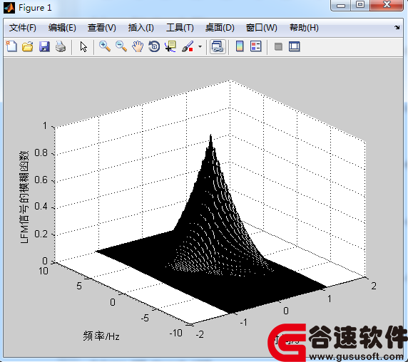Dock the figure using the corner arrow
This screenshot has height=362, width=408.
pos(397,27)
